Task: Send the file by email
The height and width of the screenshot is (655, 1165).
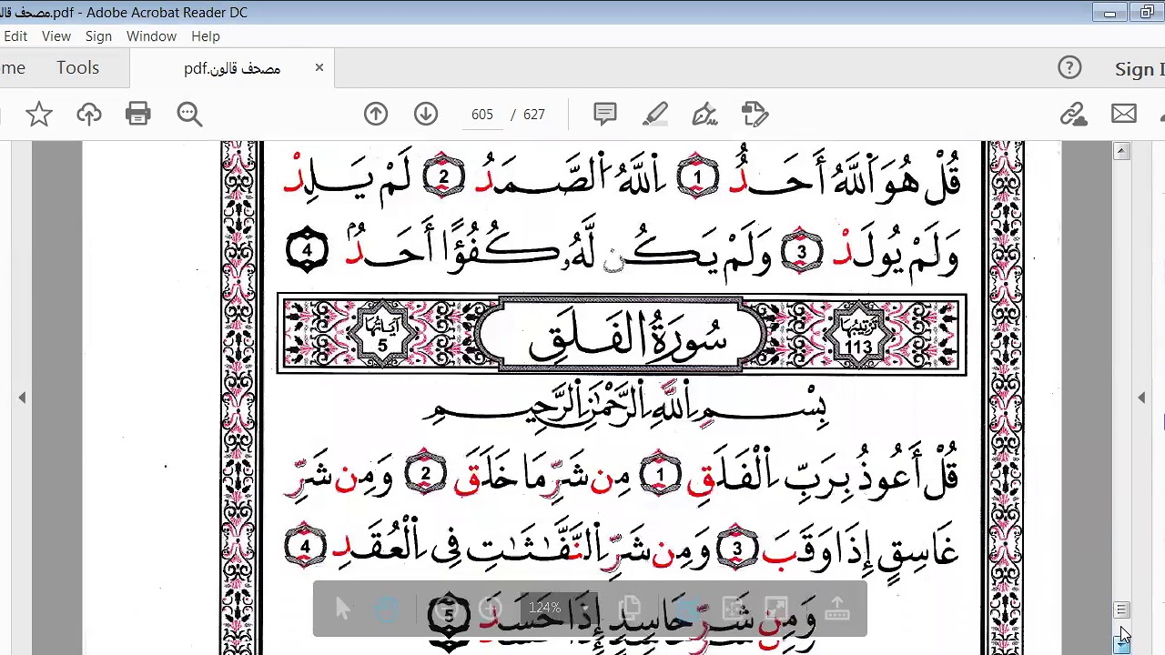Action: [1124, 115]
